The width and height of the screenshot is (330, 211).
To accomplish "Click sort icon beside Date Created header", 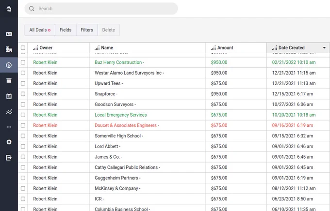I will point(275,48).
